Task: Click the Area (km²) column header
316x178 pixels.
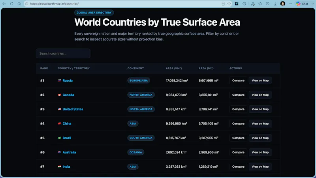Action: click(x=174, y=68)
